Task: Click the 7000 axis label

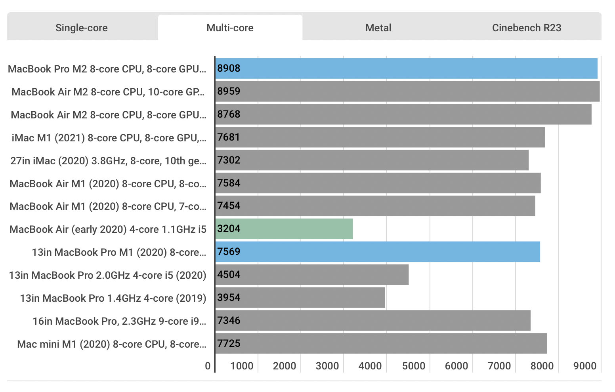Action: [x=499, y=366]
